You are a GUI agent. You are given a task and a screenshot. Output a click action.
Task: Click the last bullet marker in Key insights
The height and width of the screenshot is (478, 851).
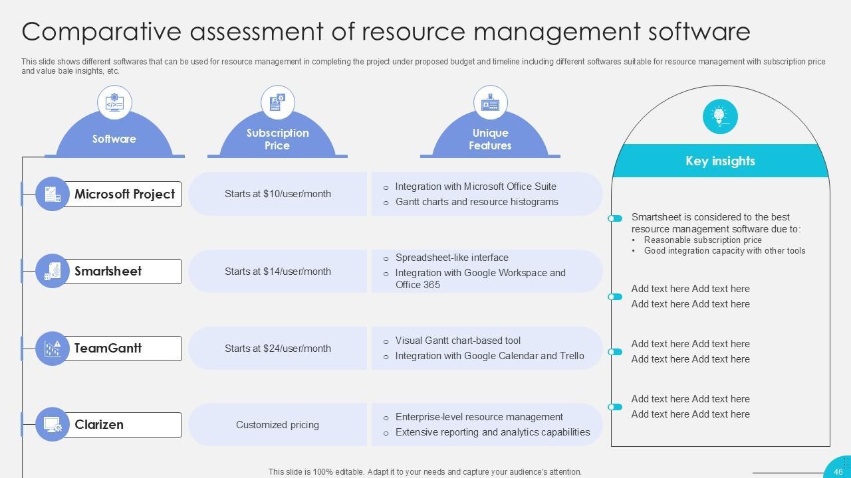tap(615, 407)
